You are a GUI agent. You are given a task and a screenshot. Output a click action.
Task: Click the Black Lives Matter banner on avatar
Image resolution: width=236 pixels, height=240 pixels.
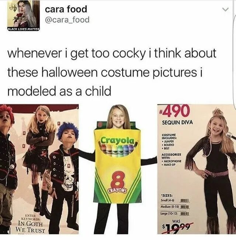(x=24, y=29)
